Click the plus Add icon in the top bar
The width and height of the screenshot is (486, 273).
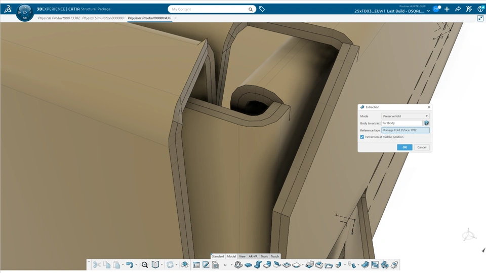pos(447,9)
